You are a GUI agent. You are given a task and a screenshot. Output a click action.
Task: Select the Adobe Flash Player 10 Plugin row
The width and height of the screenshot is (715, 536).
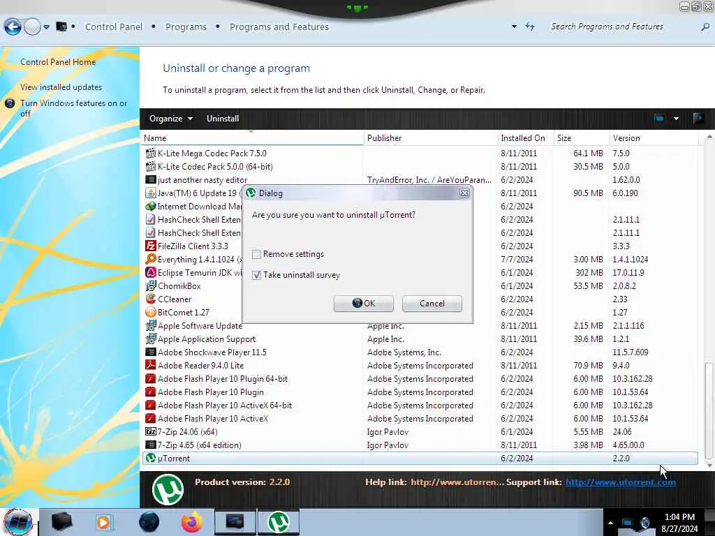(x=420, y=392)
